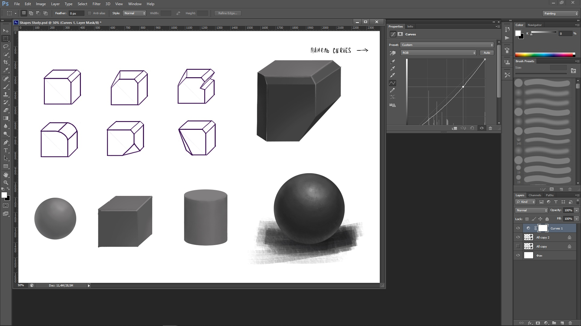Show the All copy layer
This screenshot has height=326, width=581.
[x=518, y=246]
